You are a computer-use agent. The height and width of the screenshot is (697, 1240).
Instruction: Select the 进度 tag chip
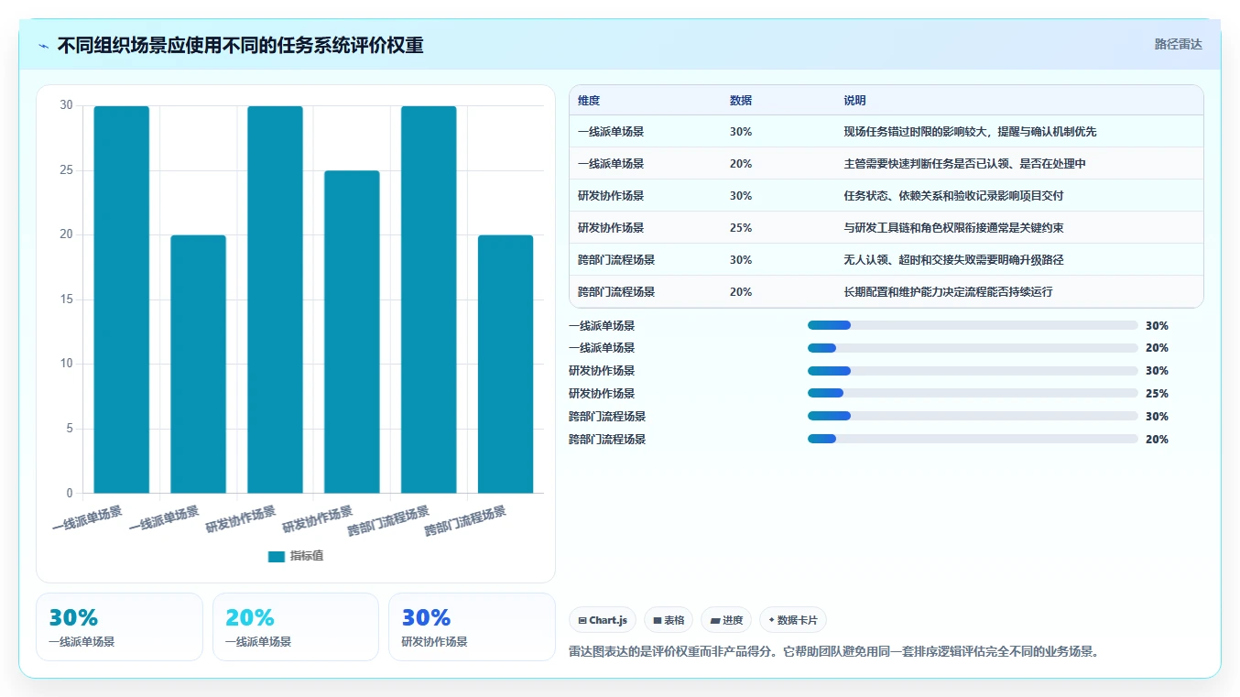pos(726,620)
